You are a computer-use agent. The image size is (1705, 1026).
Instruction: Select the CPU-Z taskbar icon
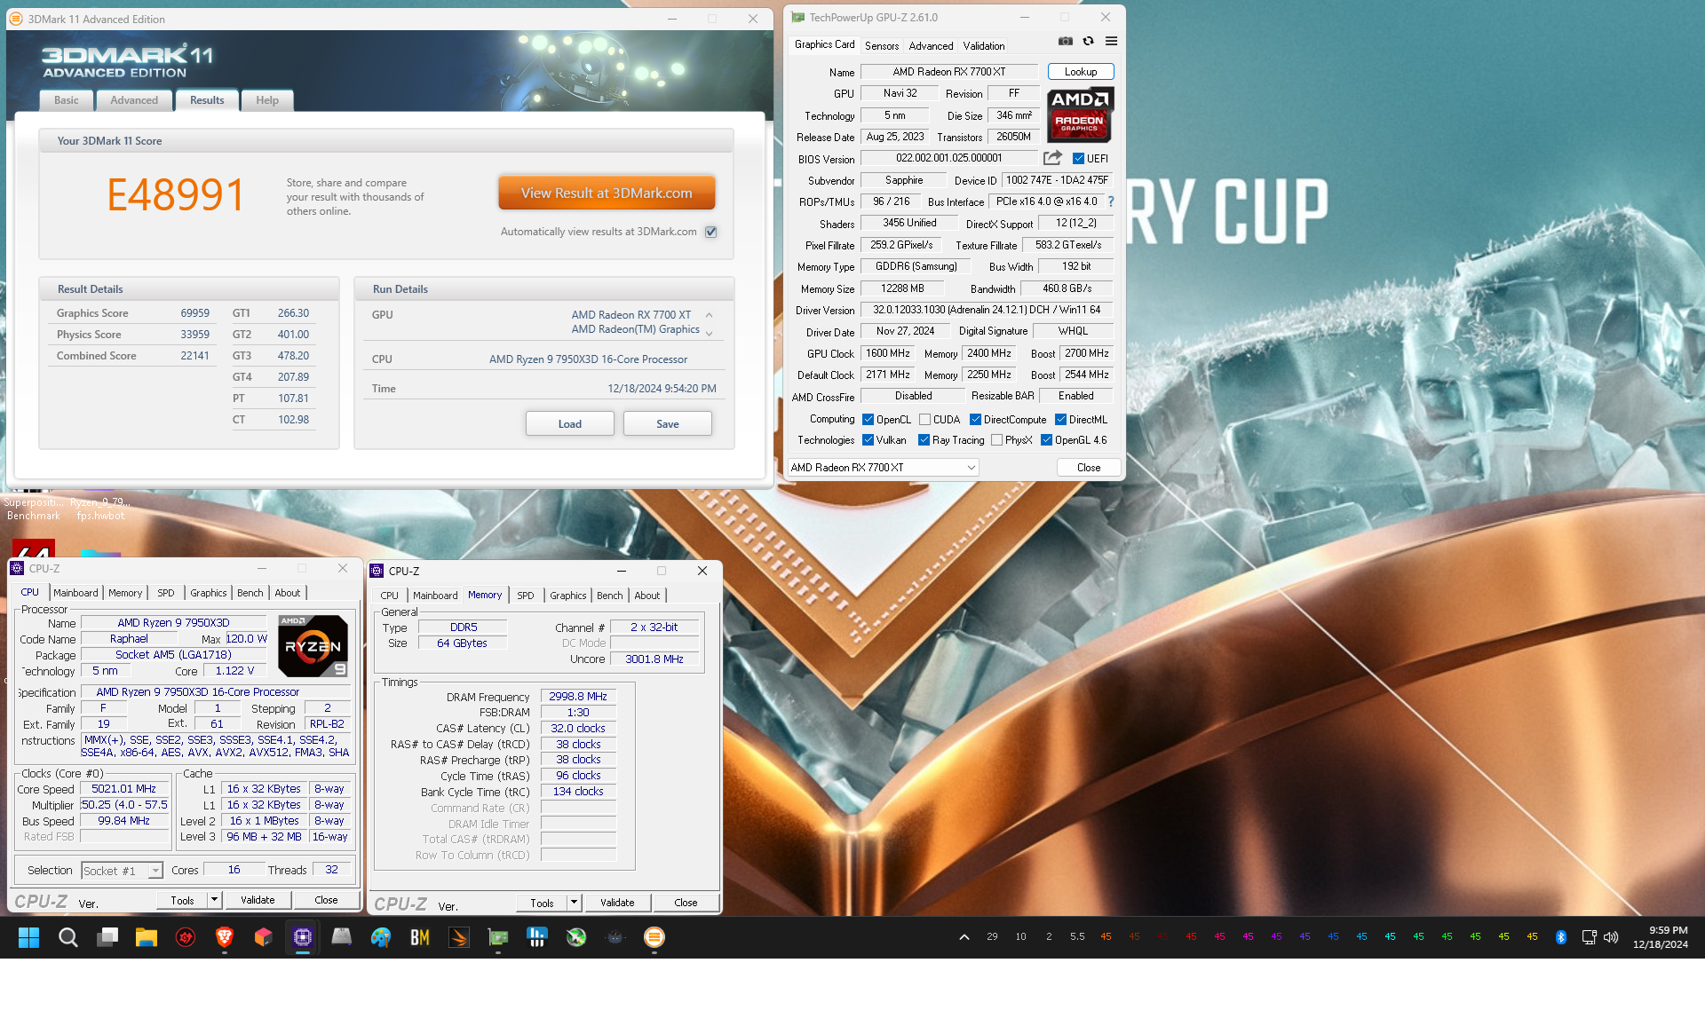(x=303, y=937)
